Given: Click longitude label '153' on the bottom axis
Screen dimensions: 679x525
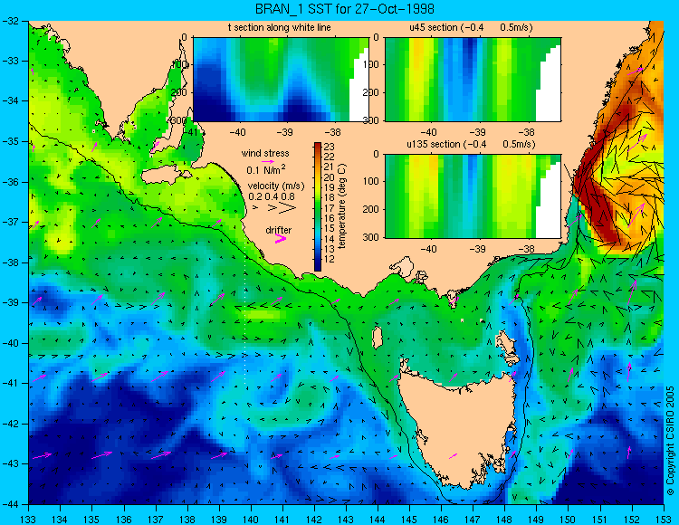Looking at the screenshot, I should pyautogui.click(x=663, y=520).
